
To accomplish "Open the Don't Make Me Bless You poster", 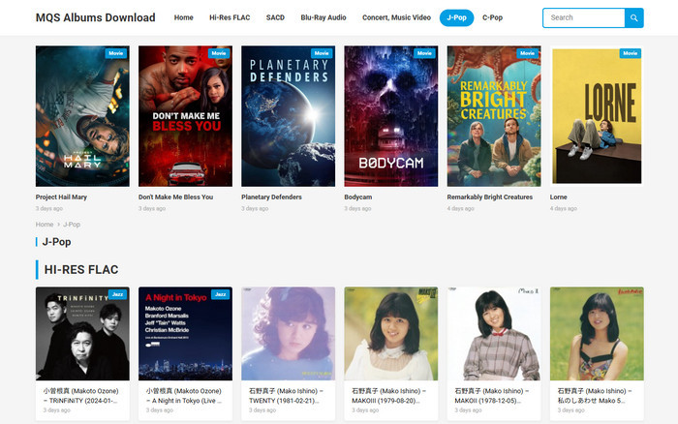I will pyautogui.click(x=186, y=116).
